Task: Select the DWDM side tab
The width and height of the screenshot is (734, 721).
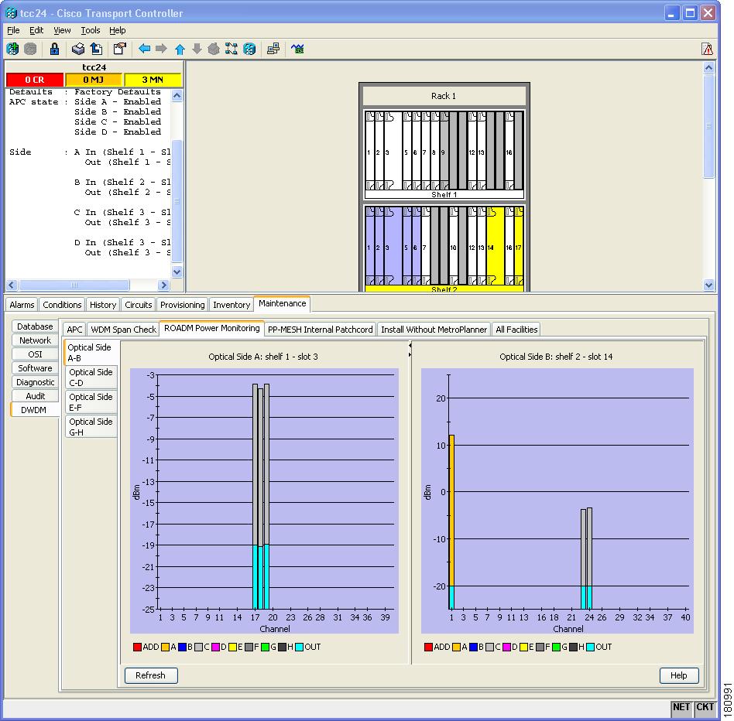Action: click(34, 410)
